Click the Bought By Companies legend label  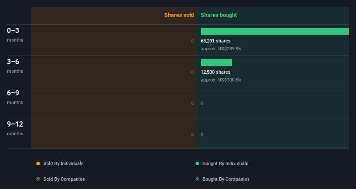226,179
